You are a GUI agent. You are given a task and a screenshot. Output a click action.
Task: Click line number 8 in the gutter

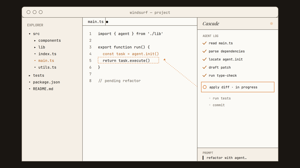point(90,81)
